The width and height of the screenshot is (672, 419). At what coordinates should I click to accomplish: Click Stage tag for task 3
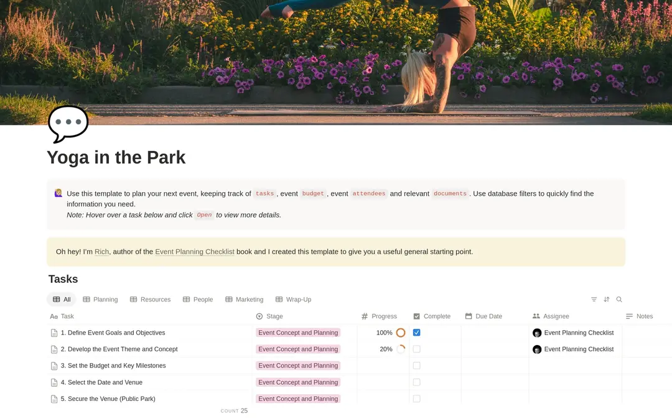pos(298,366)
